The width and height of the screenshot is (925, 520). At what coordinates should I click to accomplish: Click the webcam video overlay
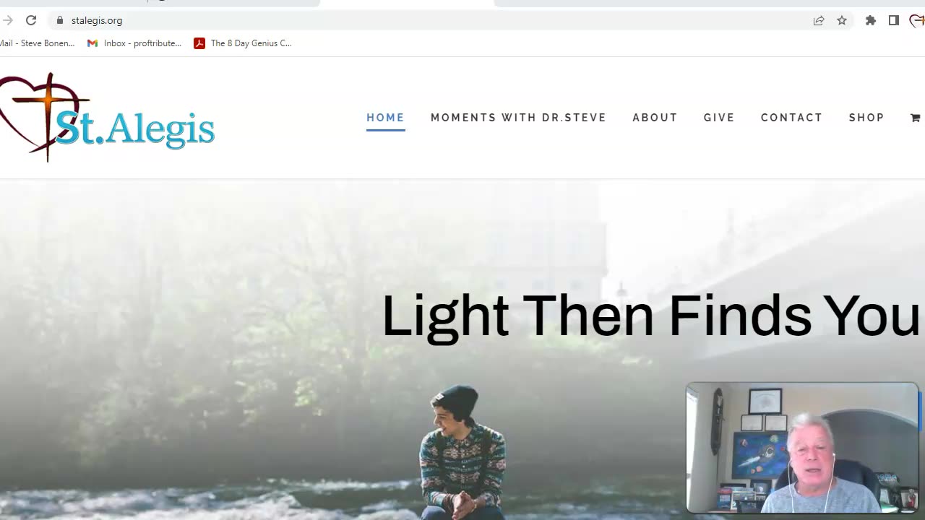click(802, 448)
